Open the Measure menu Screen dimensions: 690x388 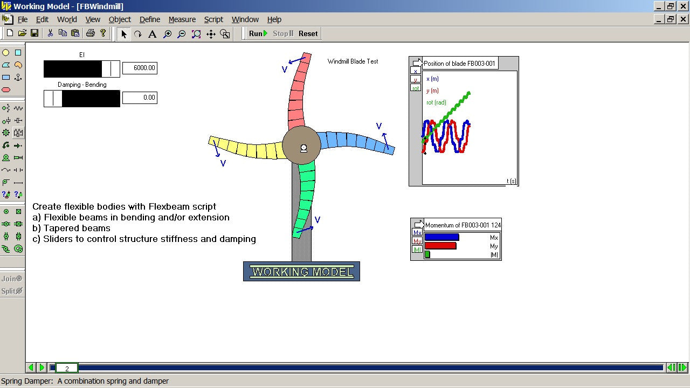182,19
